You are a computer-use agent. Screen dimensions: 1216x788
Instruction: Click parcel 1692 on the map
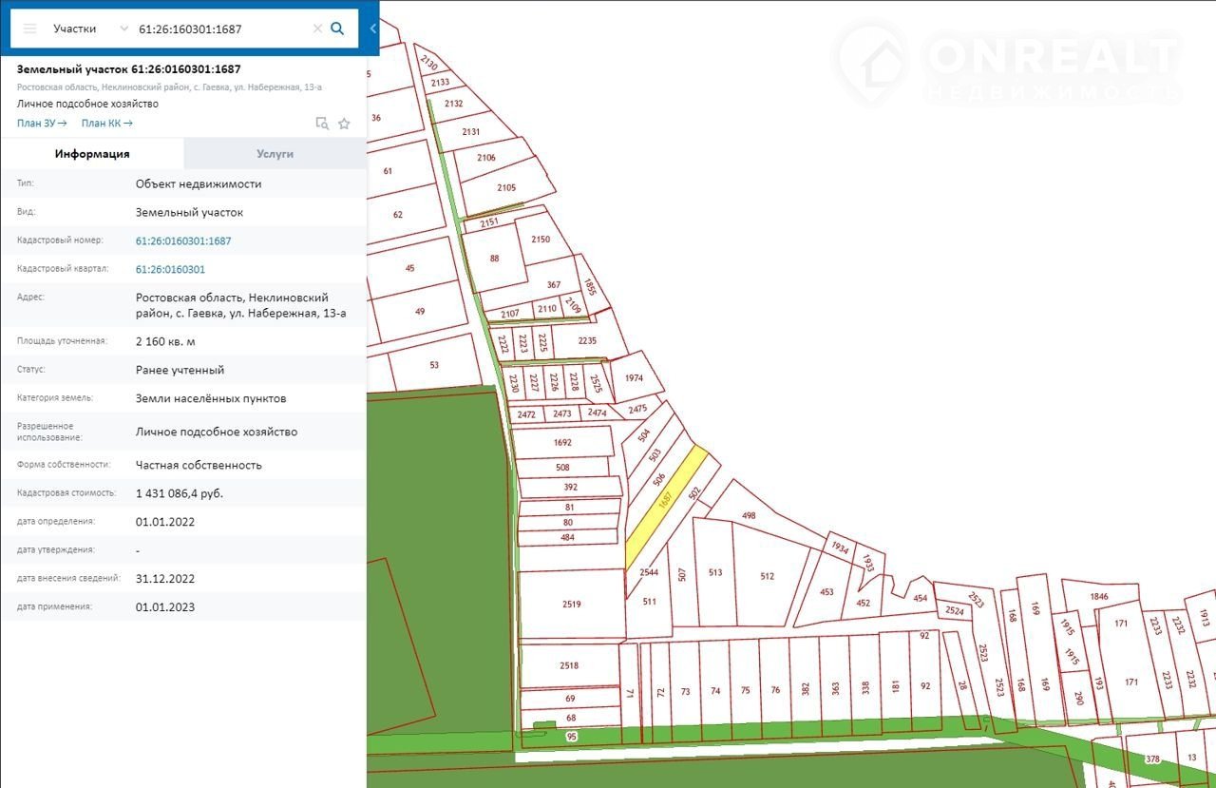[x=561, y=442]
